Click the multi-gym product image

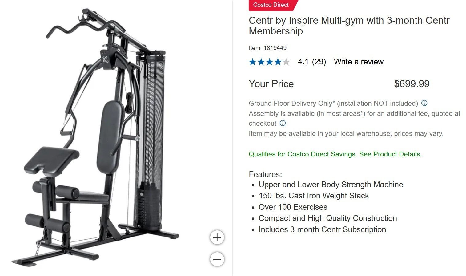(96, 138)
